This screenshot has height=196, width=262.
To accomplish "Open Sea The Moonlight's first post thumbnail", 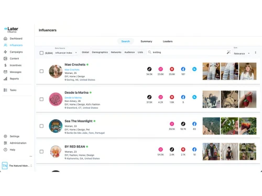I will (211, 126).
